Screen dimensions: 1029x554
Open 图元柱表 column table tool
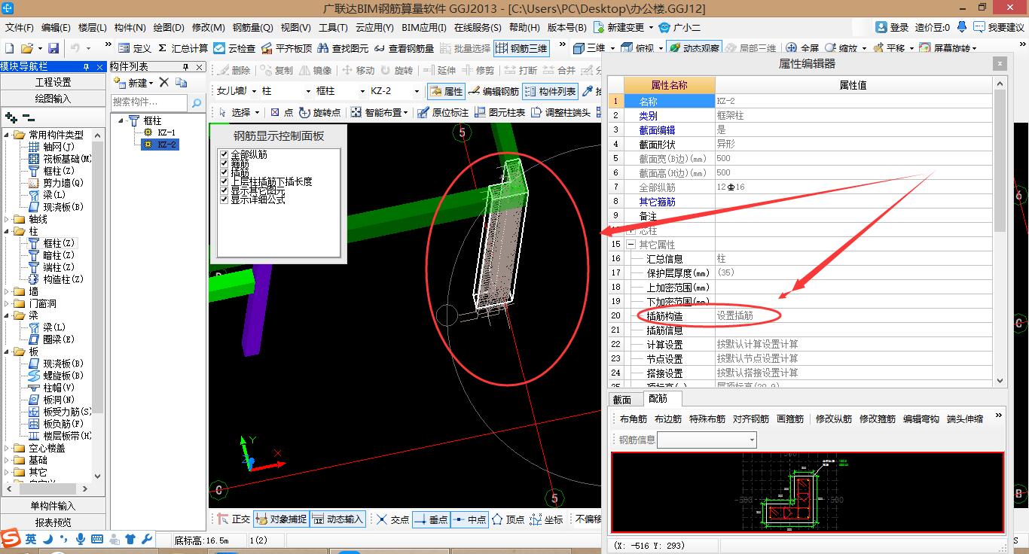pyautogui.click(x=499, y=112)
